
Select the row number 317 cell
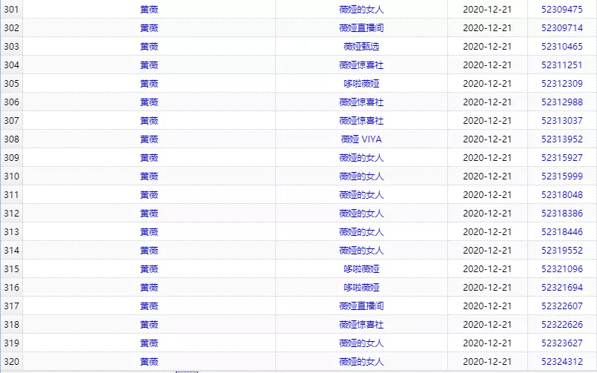coord(11,306)
